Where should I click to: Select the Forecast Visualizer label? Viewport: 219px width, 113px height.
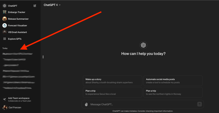click(18, 26)
